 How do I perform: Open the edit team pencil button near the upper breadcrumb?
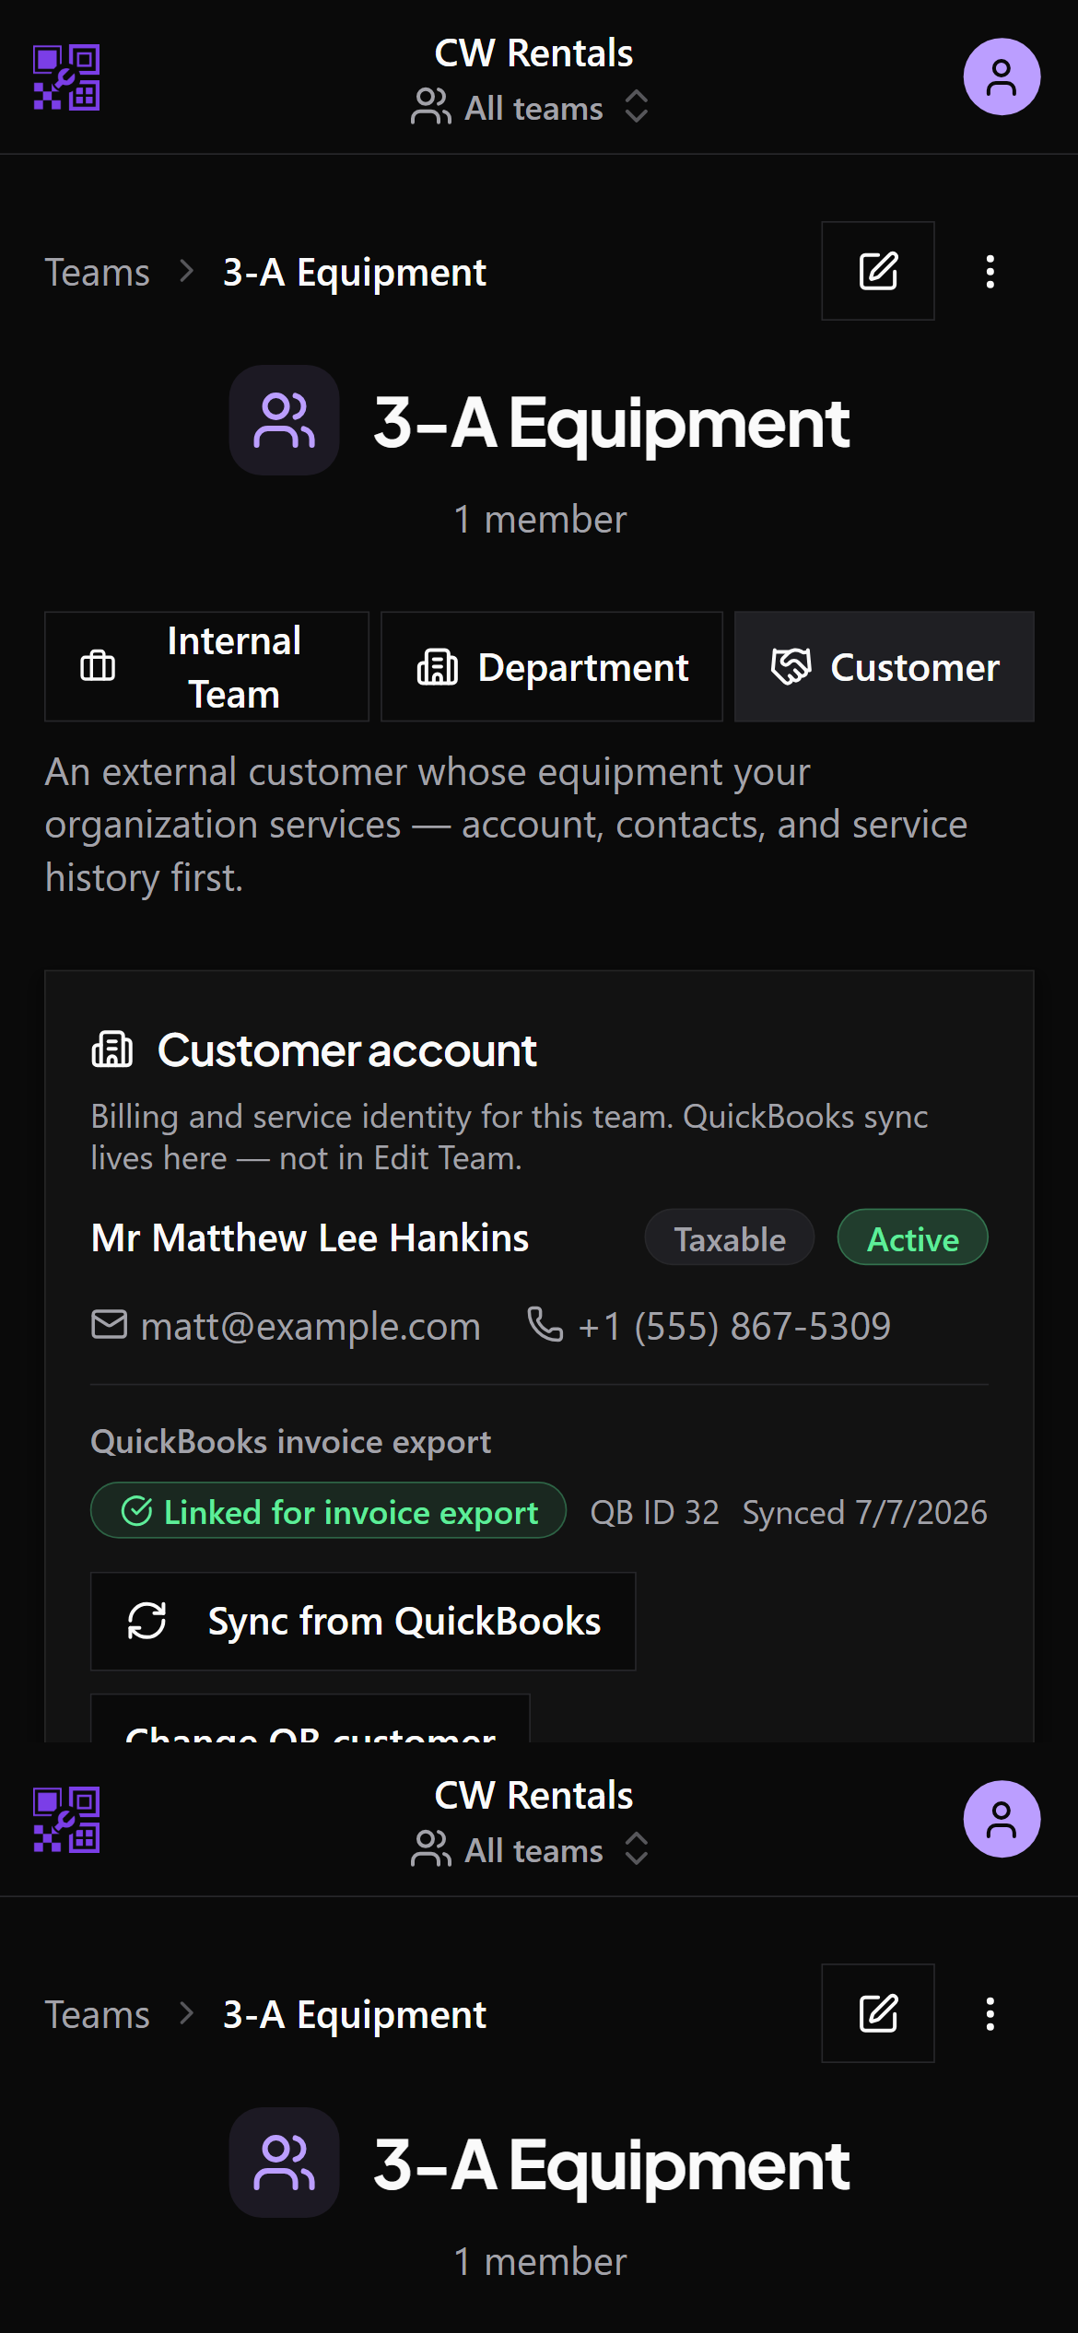pos(878,271)
